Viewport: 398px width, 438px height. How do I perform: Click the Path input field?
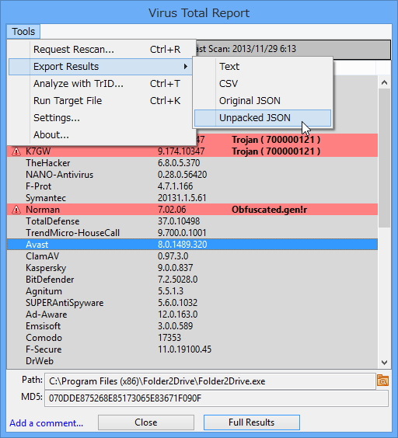point(210,381)
